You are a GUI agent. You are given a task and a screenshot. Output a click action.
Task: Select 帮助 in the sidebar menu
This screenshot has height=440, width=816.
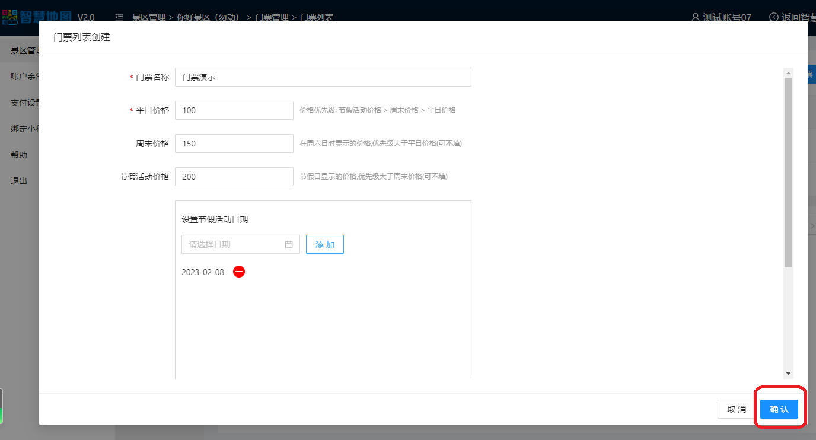tap(19, 155)
